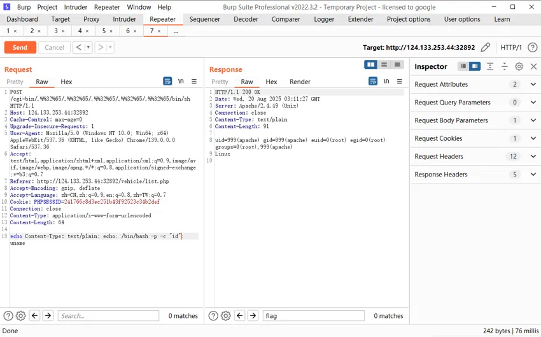Go to next match in Request search
This screenshot has height=337, width=541.
(x=48, y=315)
